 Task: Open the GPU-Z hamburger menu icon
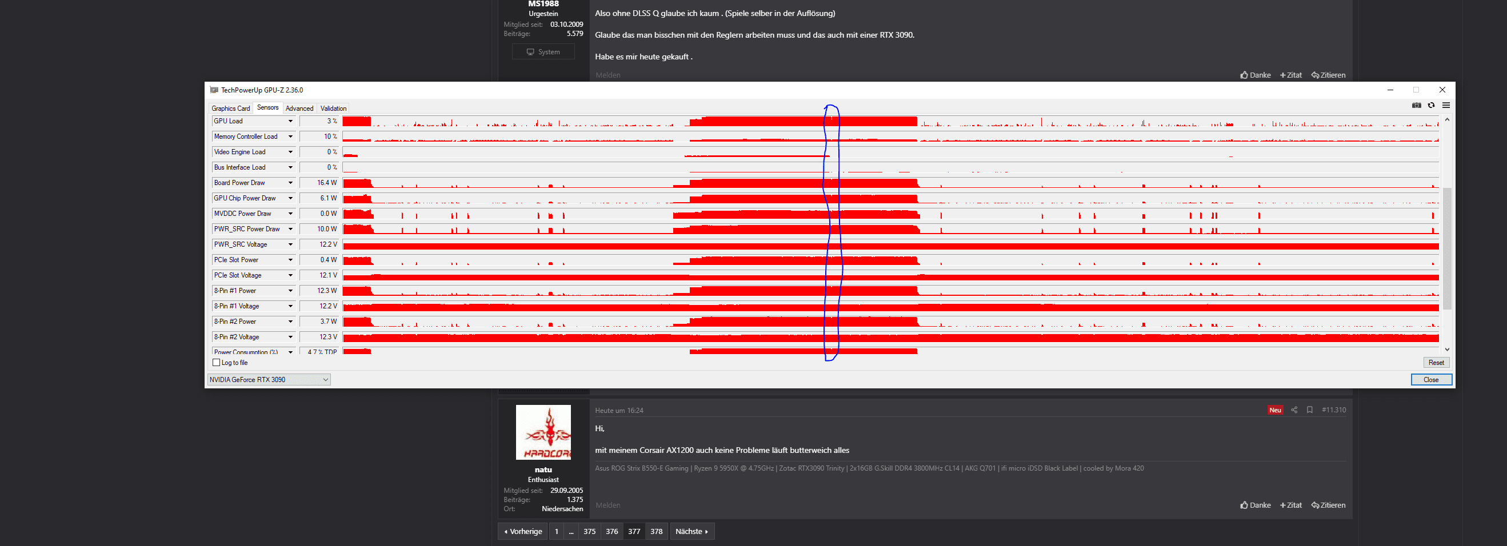click(x=1446, y=105)
